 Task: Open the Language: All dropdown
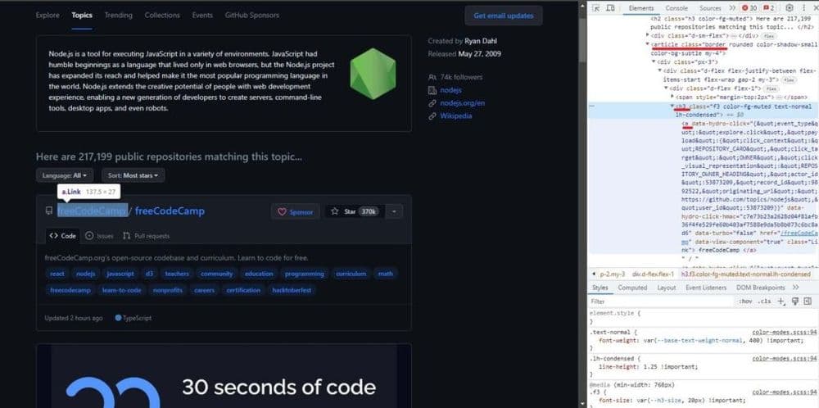pyautogui.click(x=65, y=175)
